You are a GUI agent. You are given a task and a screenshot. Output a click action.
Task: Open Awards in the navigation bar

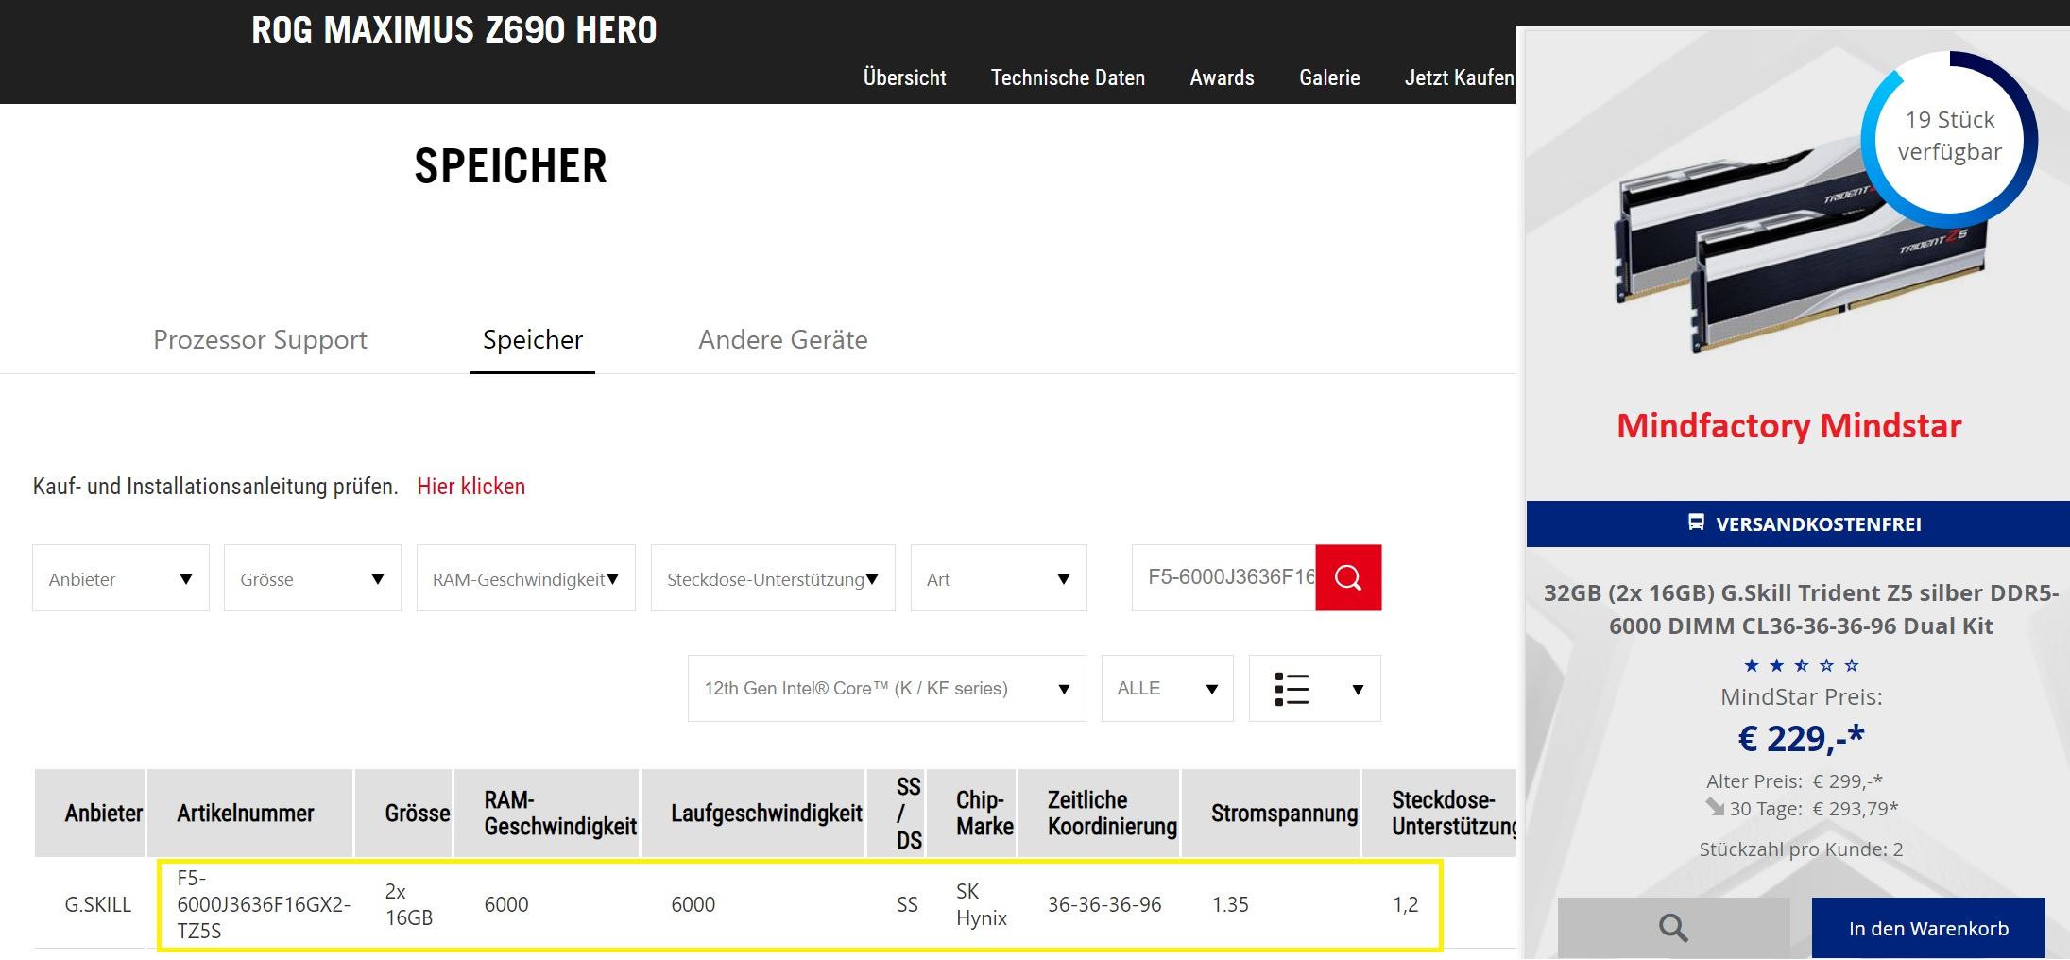point(1223,77)
